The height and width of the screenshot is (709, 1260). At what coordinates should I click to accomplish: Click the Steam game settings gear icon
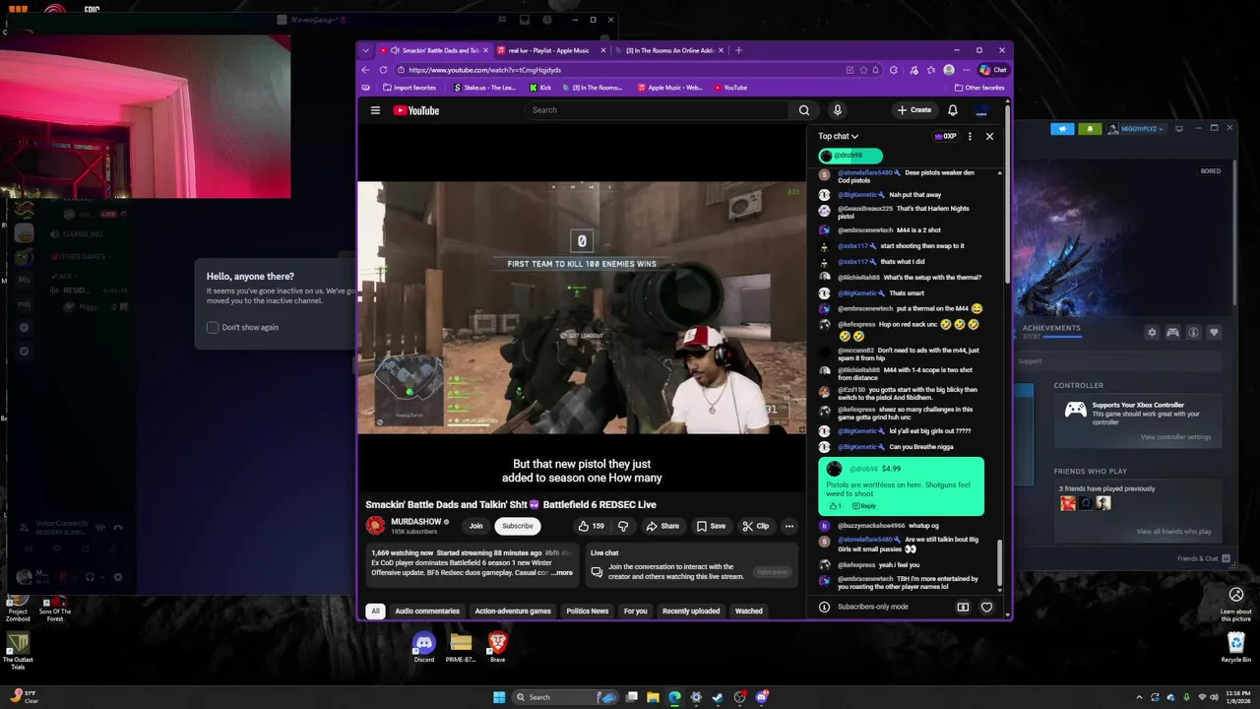pos(1152,333)
